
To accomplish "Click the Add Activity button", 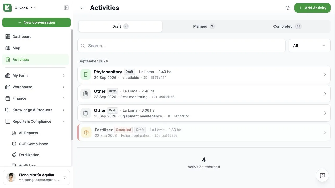I will [x=312, y=8].
